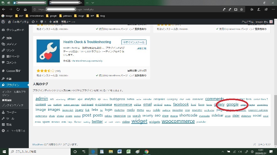This screenshot has width=277, height=155.
Task: Click the google tag link
Action: pos(232,104)
